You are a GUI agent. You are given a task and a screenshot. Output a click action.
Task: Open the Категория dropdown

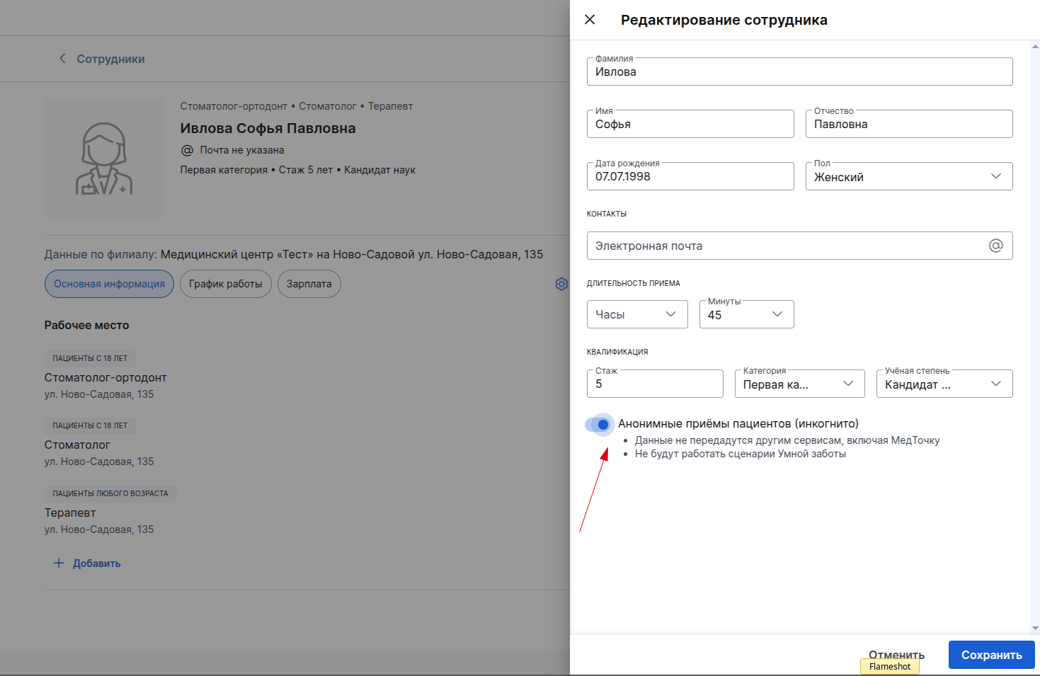[799, 384]
